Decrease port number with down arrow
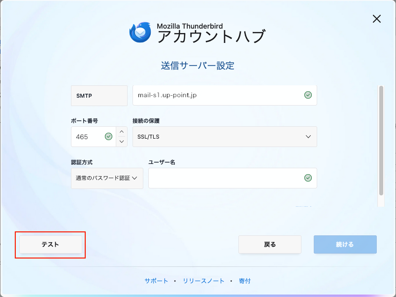The height and width of the screenshot is (297, 396). tap(122, 142)
